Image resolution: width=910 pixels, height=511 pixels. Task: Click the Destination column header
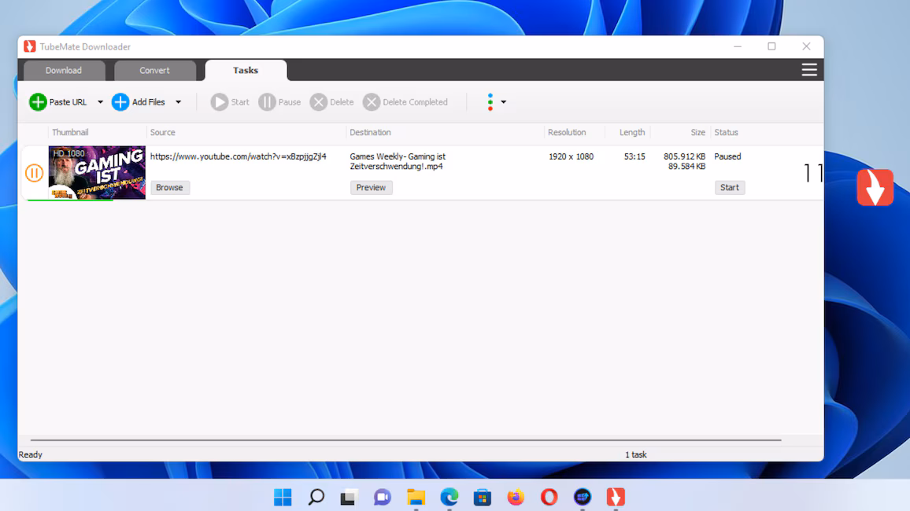tap(370, 133)
